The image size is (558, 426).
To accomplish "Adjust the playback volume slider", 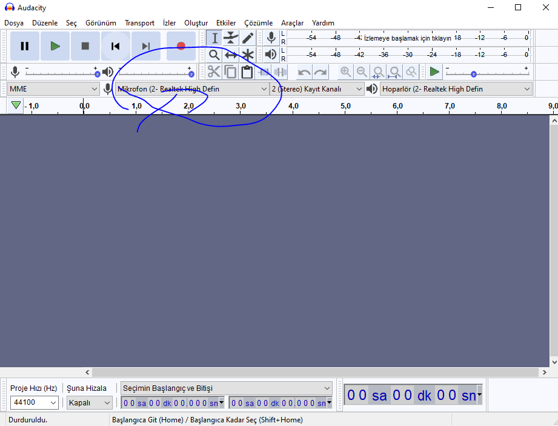I will click(156, 74).
